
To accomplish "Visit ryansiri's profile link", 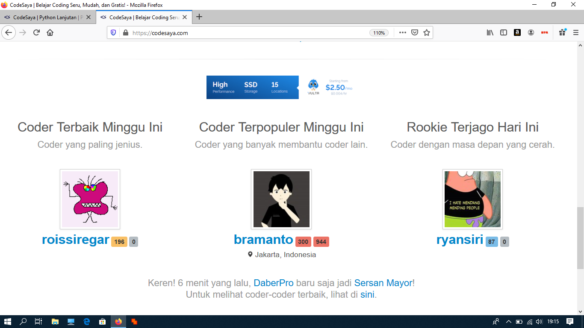I will (460, 240).
